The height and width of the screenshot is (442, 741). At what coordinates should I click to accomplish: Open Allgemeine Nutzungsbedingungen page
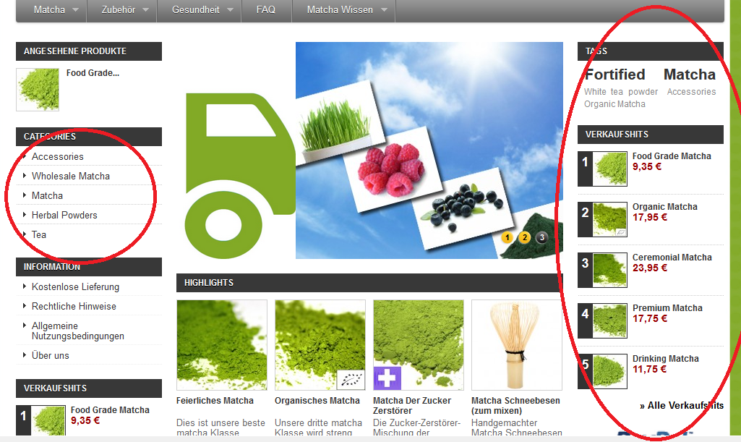coord(78,331)
